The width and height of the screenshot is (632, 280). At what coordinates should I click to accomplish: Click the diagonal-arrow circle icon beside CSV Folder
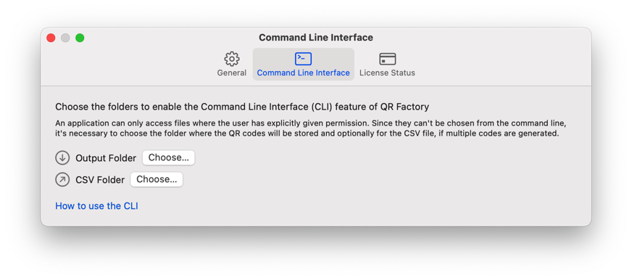pyautogui.click(x=62, y=180)
